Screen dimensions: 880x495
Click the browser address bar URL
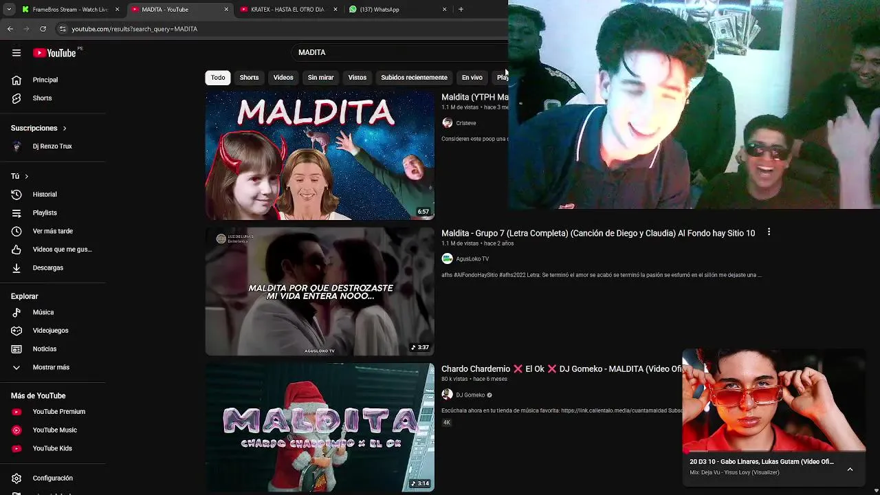[135, 29]
